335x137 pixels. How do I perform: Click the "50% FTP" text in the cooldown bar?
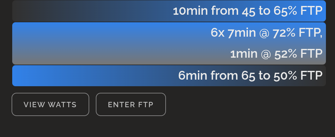298,76
